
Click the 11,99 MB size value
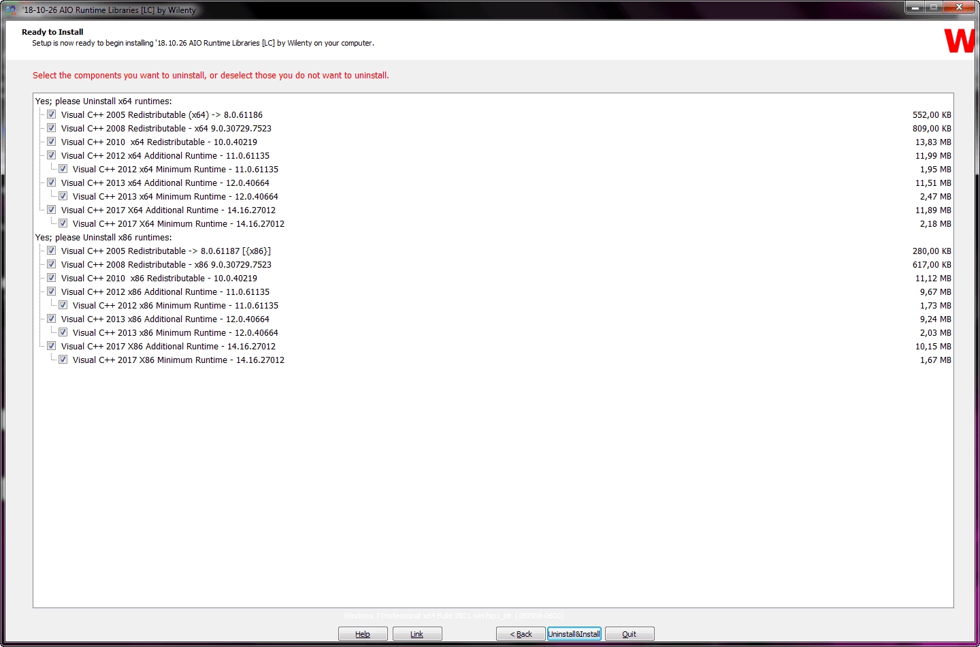coord(933,156)
